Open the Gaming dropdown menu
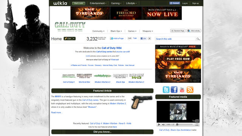242x136 pixels. click(x=116, y=3)
